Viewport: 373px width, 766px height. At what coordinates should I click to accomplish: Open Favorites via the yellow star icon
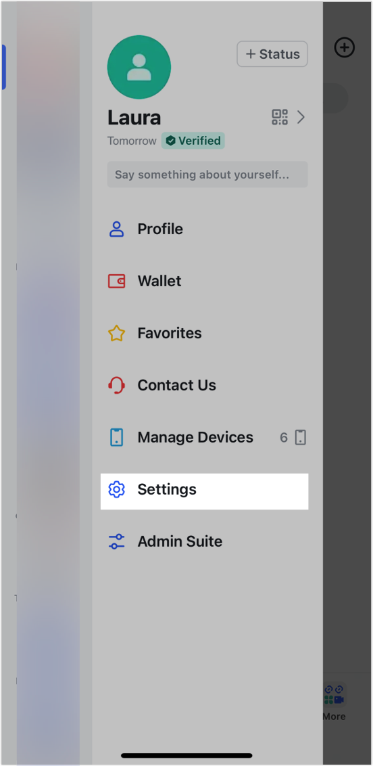tap(116, 333)
